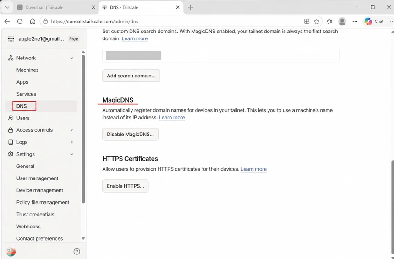Click apple2ne1@gmail account name

coord(41,39)
